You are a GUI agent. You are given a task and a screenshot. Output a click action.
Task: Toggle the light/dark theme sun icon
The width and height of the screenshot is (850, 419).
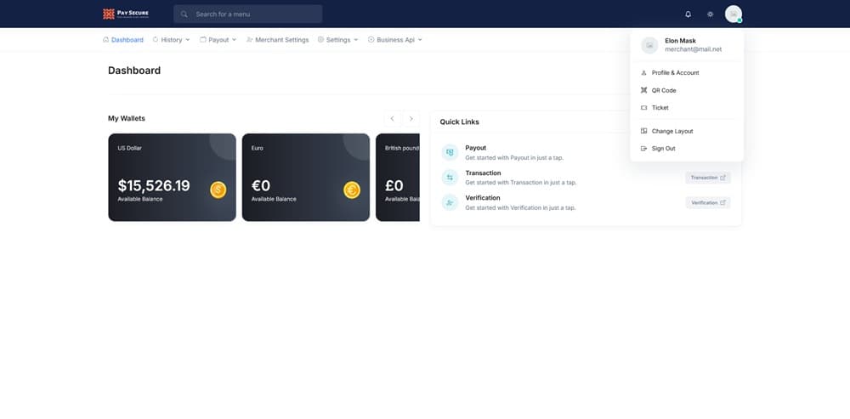(x=711, y=14)
